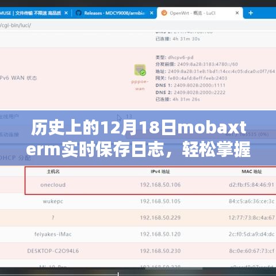Click the 主机名 column header

pyautogui.click(x=53, y=171)
